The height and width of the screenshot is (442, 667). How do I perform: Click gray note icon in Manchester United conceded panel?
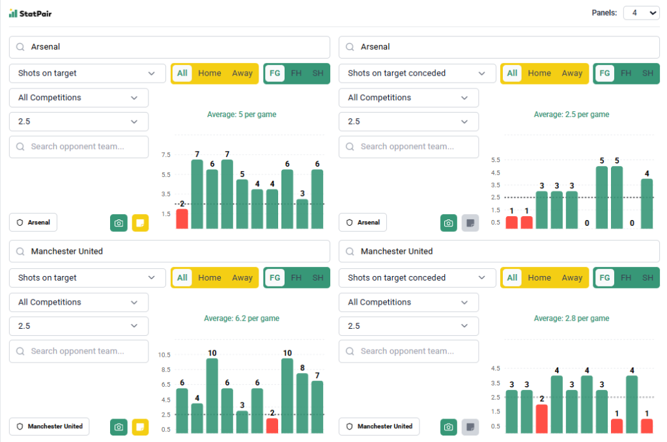click(470, 427)
